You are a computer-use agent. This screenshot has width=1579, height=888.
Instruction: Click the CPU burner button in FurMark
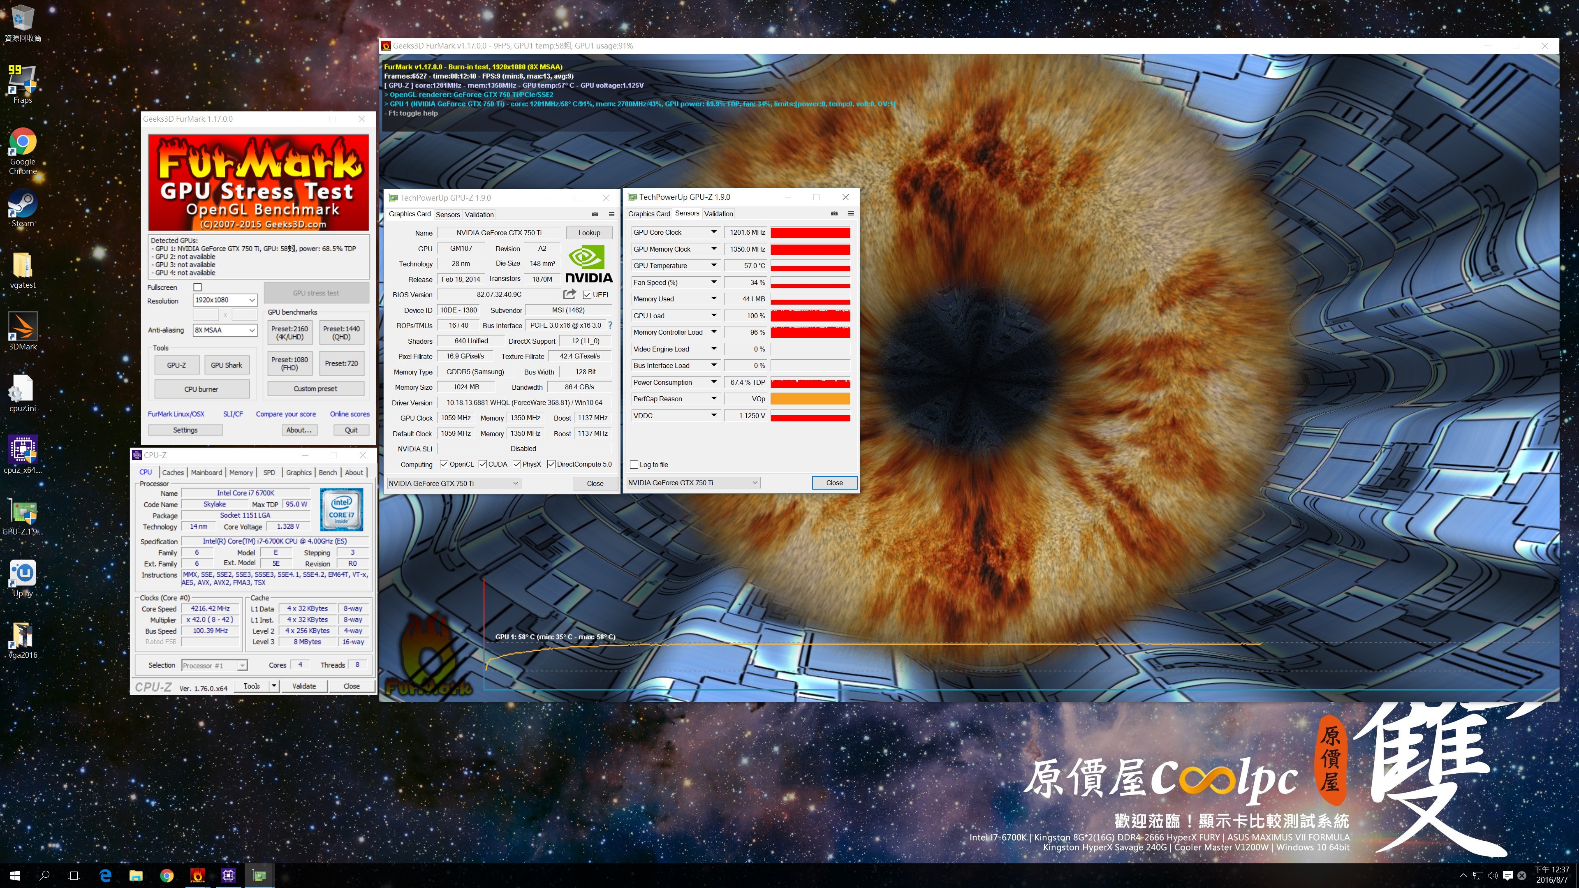point(201,389)
